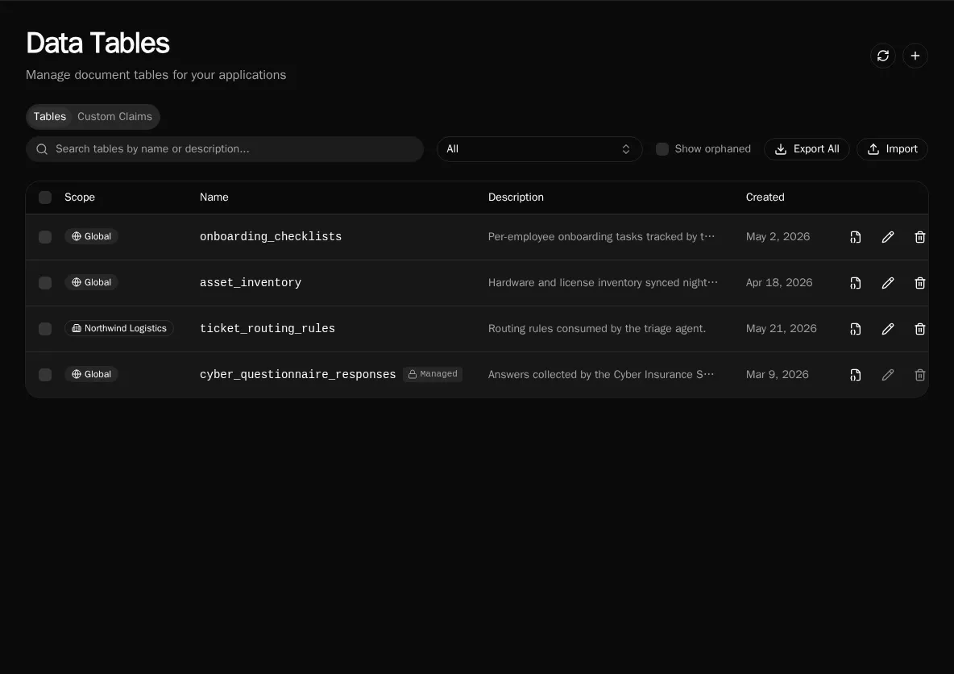Click description starting 'Answers collected by the Cyber'
Screen dimensions: 954x674
coord(601,374)
